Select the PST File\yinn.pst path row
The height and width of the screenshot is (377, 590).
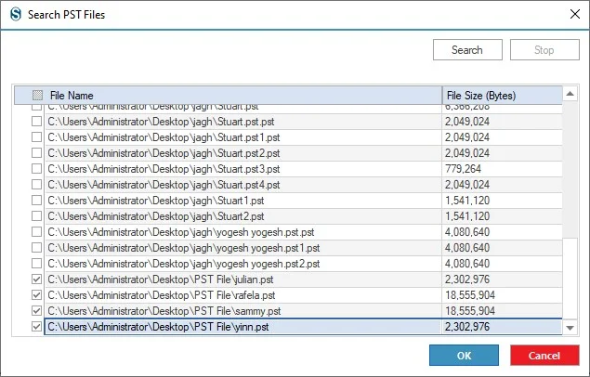[243, 327]
